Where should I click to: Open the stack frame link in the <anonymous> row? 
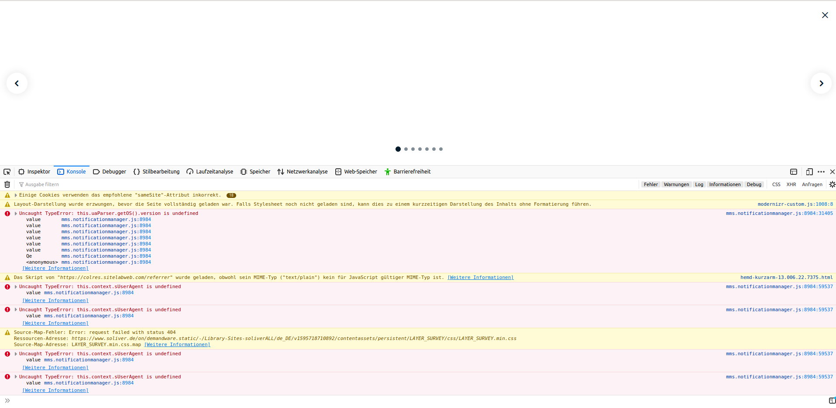click(106, 262)
